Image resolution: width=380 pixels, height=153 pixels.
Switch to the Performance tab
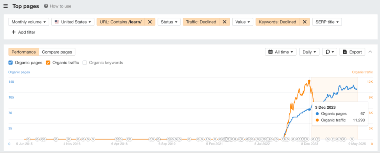[x=24, y=52]
